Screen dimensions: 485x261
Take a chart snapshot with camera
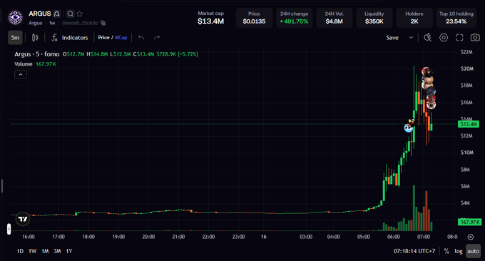(475, 38)
